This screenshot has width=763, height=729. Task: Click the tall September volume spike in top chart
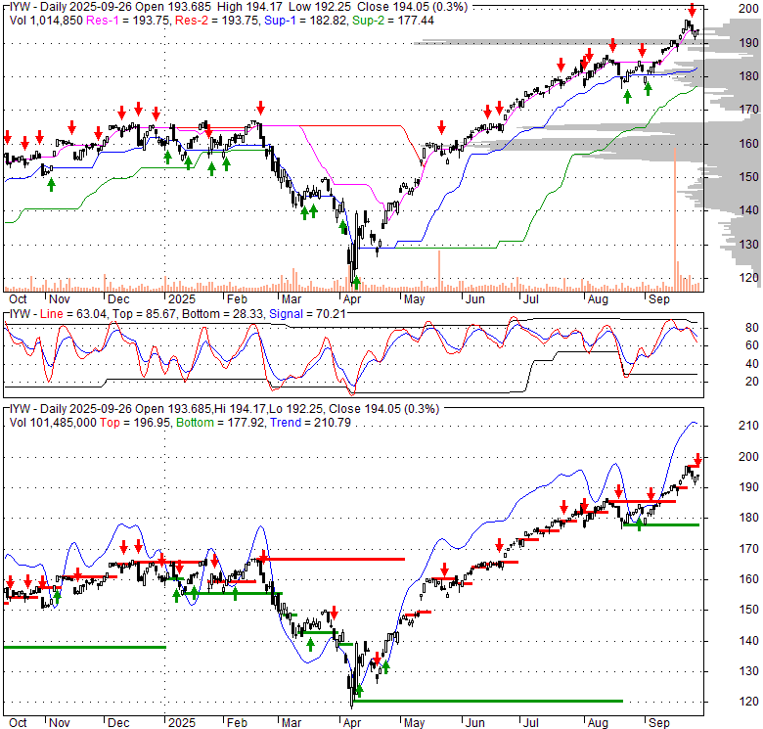(675, 219)
